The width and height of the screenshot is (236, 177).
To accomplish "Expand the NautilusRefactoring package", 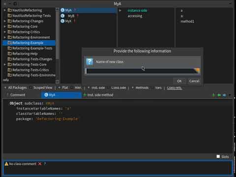I will pos(5,10).
